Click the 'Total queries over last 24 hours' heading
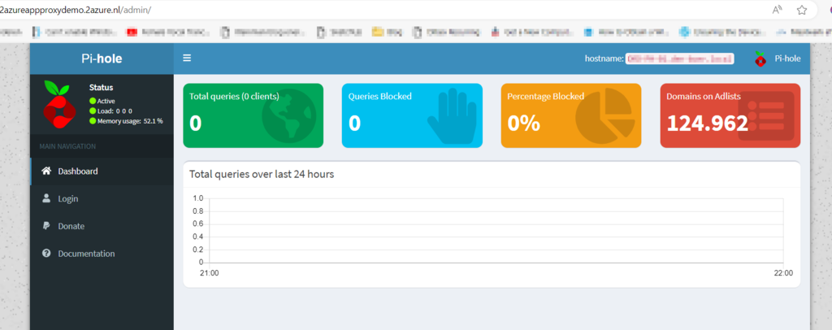The height and width of the screenshot is (330, 832). (x=262, y=174)
